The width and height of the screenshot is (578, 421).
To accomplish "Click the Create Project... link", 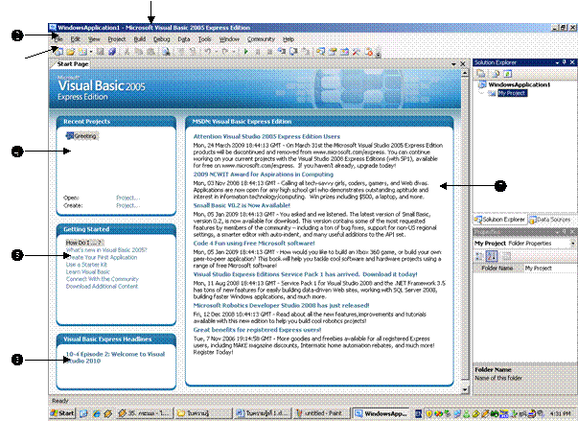I will 127,205.
